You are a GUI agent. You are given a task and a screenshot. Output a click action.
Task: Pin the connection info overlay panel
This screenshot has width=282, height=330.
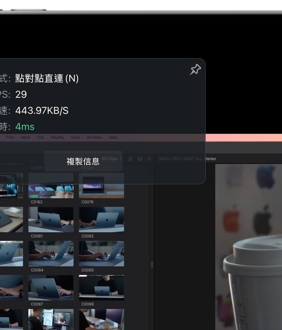point(195,70)
